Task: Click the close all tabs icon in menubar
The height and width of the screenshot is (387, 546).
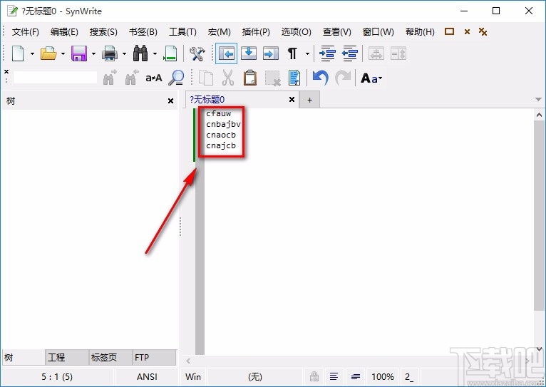Action: point(483,31)
